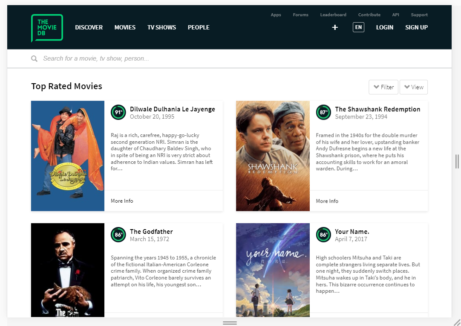Click the Sign Up button
461x326 pixels.
click(416, 27)
